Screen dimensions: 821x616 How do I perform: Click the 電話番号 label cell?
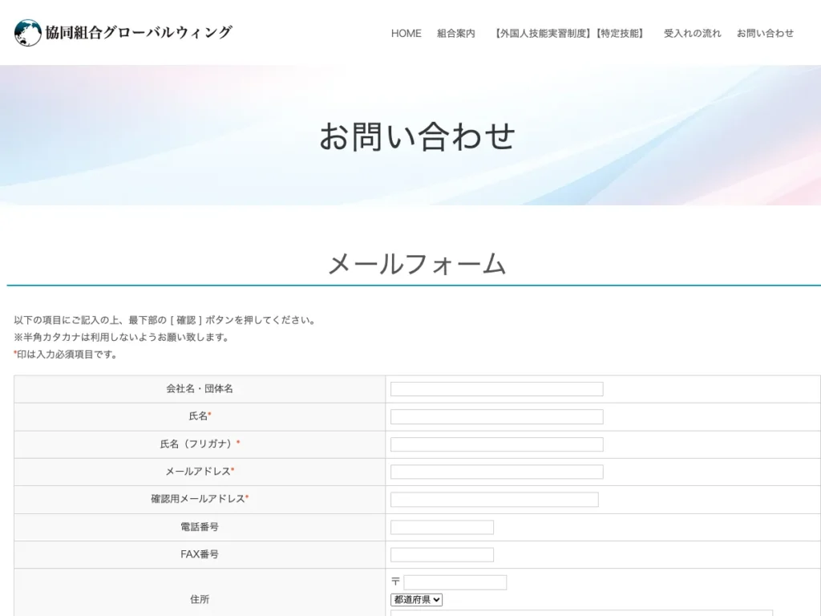click(x=200, y=528)
